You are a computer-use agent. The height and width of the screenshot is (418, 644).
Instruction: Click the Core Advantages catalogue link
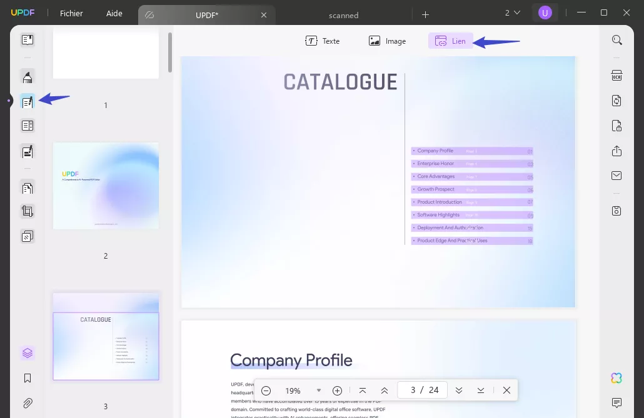(x=472, y=177)
